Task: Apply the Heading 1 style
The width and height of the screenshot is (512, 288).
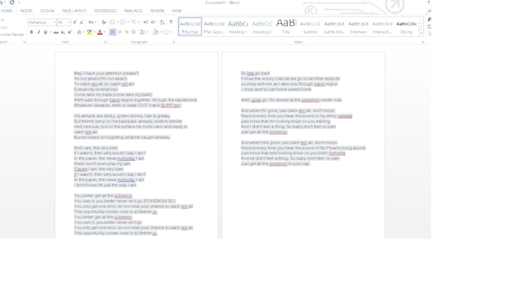Action: (x=238, y=27)
